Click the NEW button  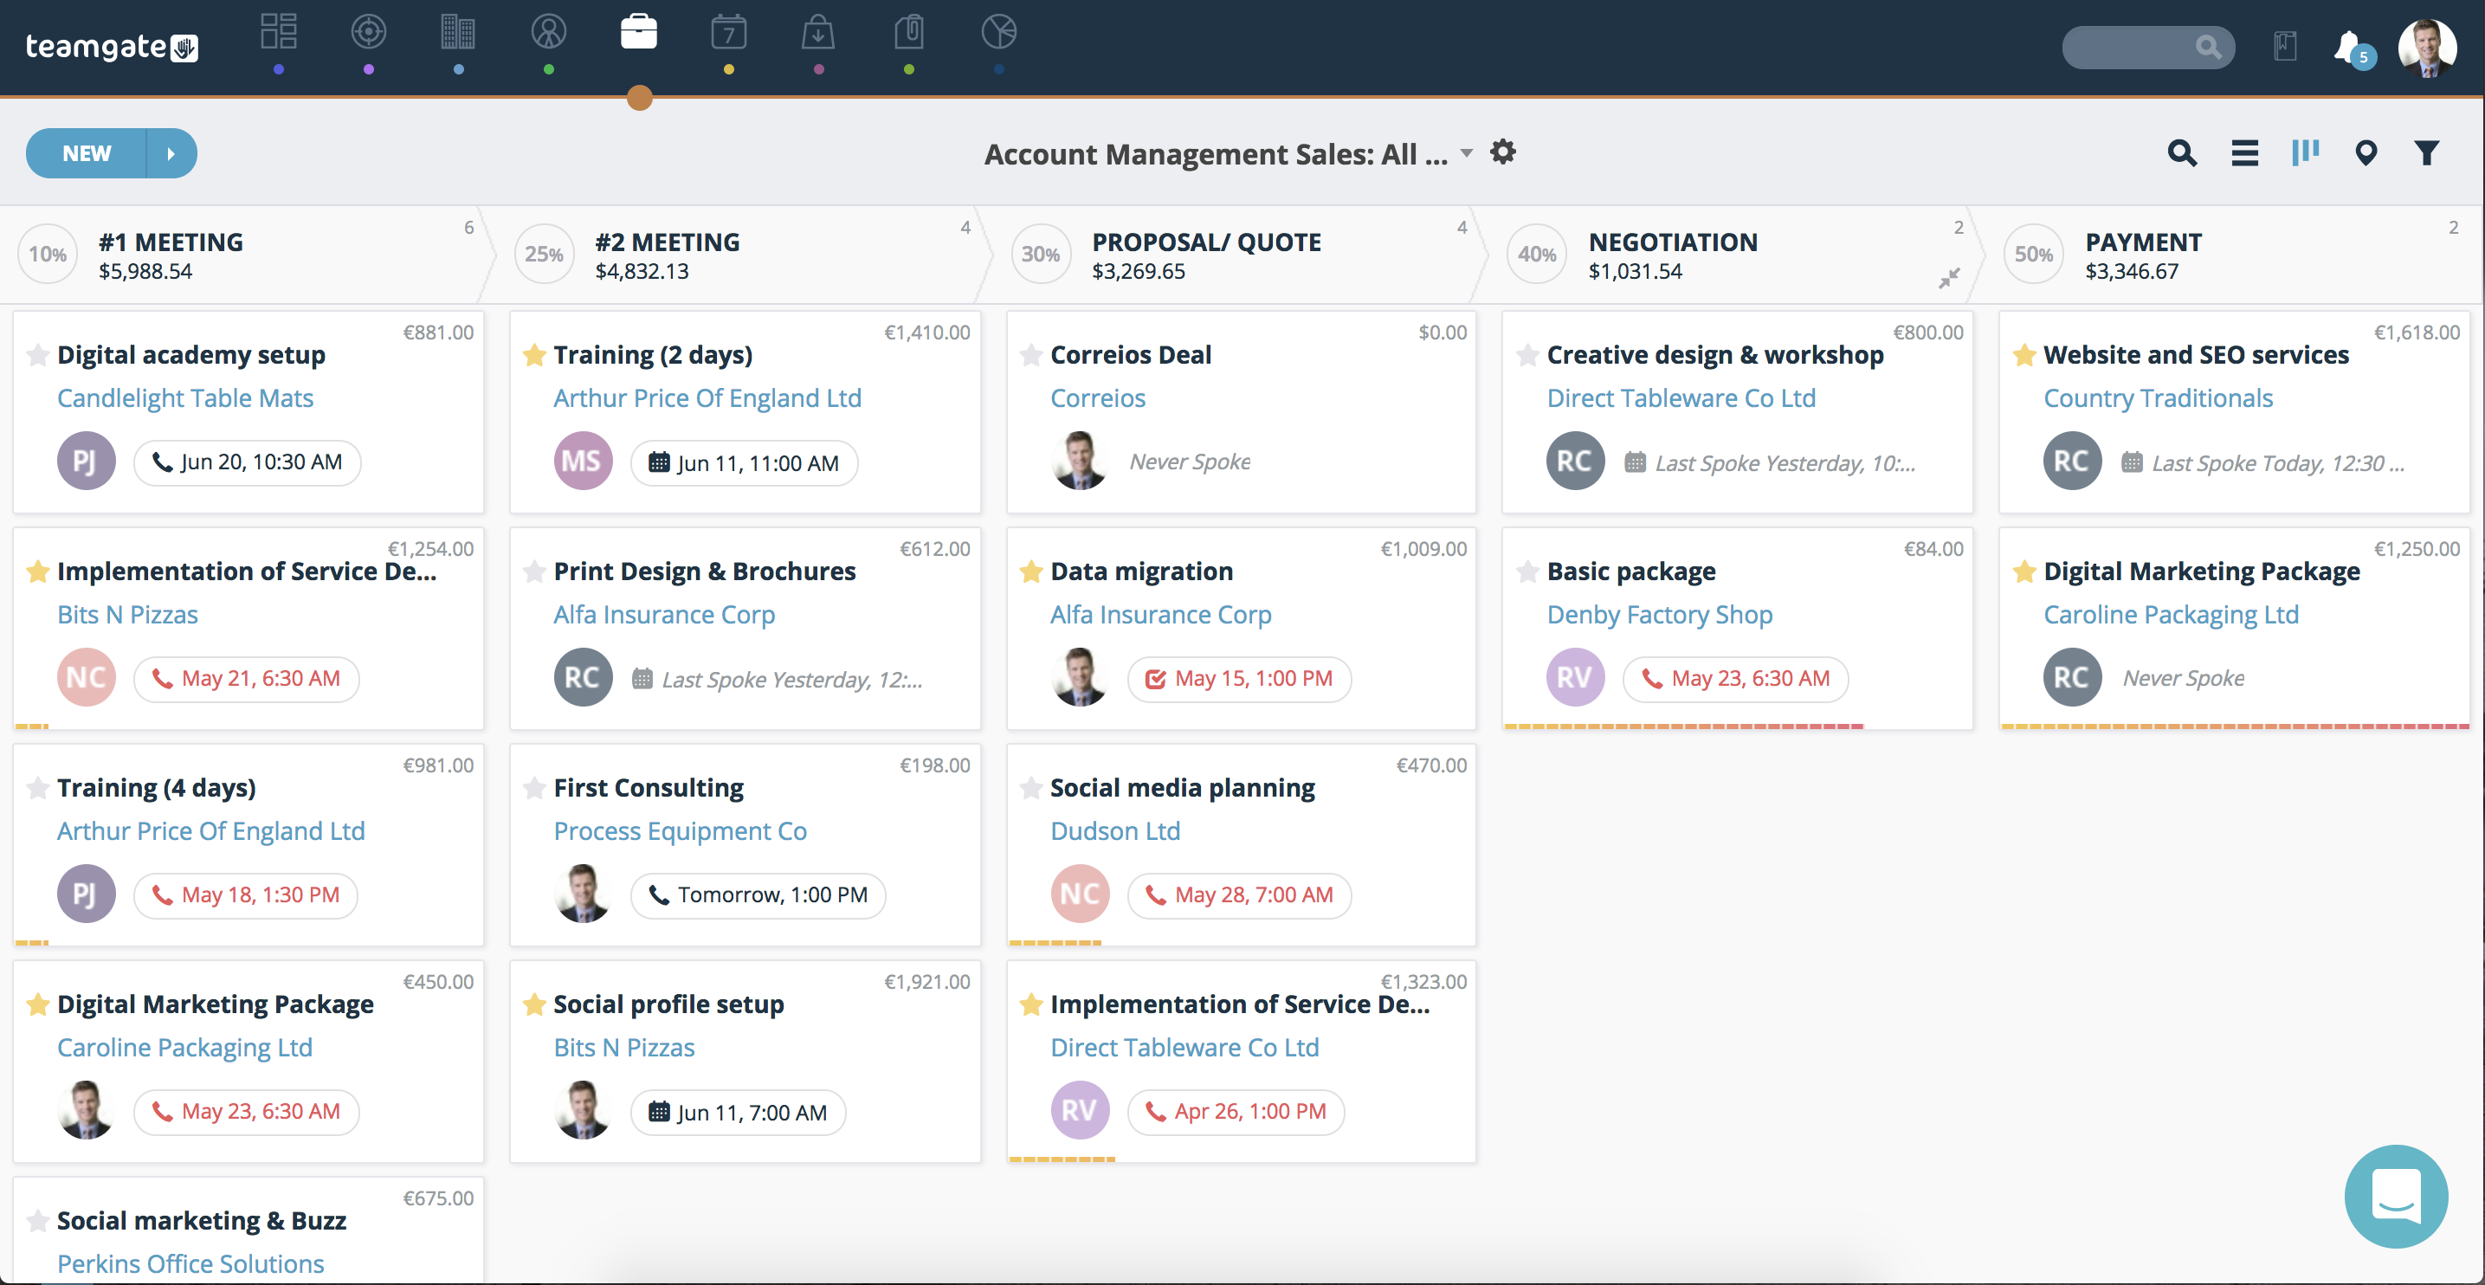coord(87,153)
